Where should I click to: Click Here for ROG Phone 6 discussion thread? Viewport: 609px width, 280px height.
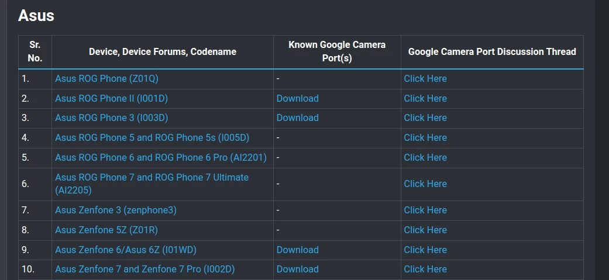tap(425, 158)
